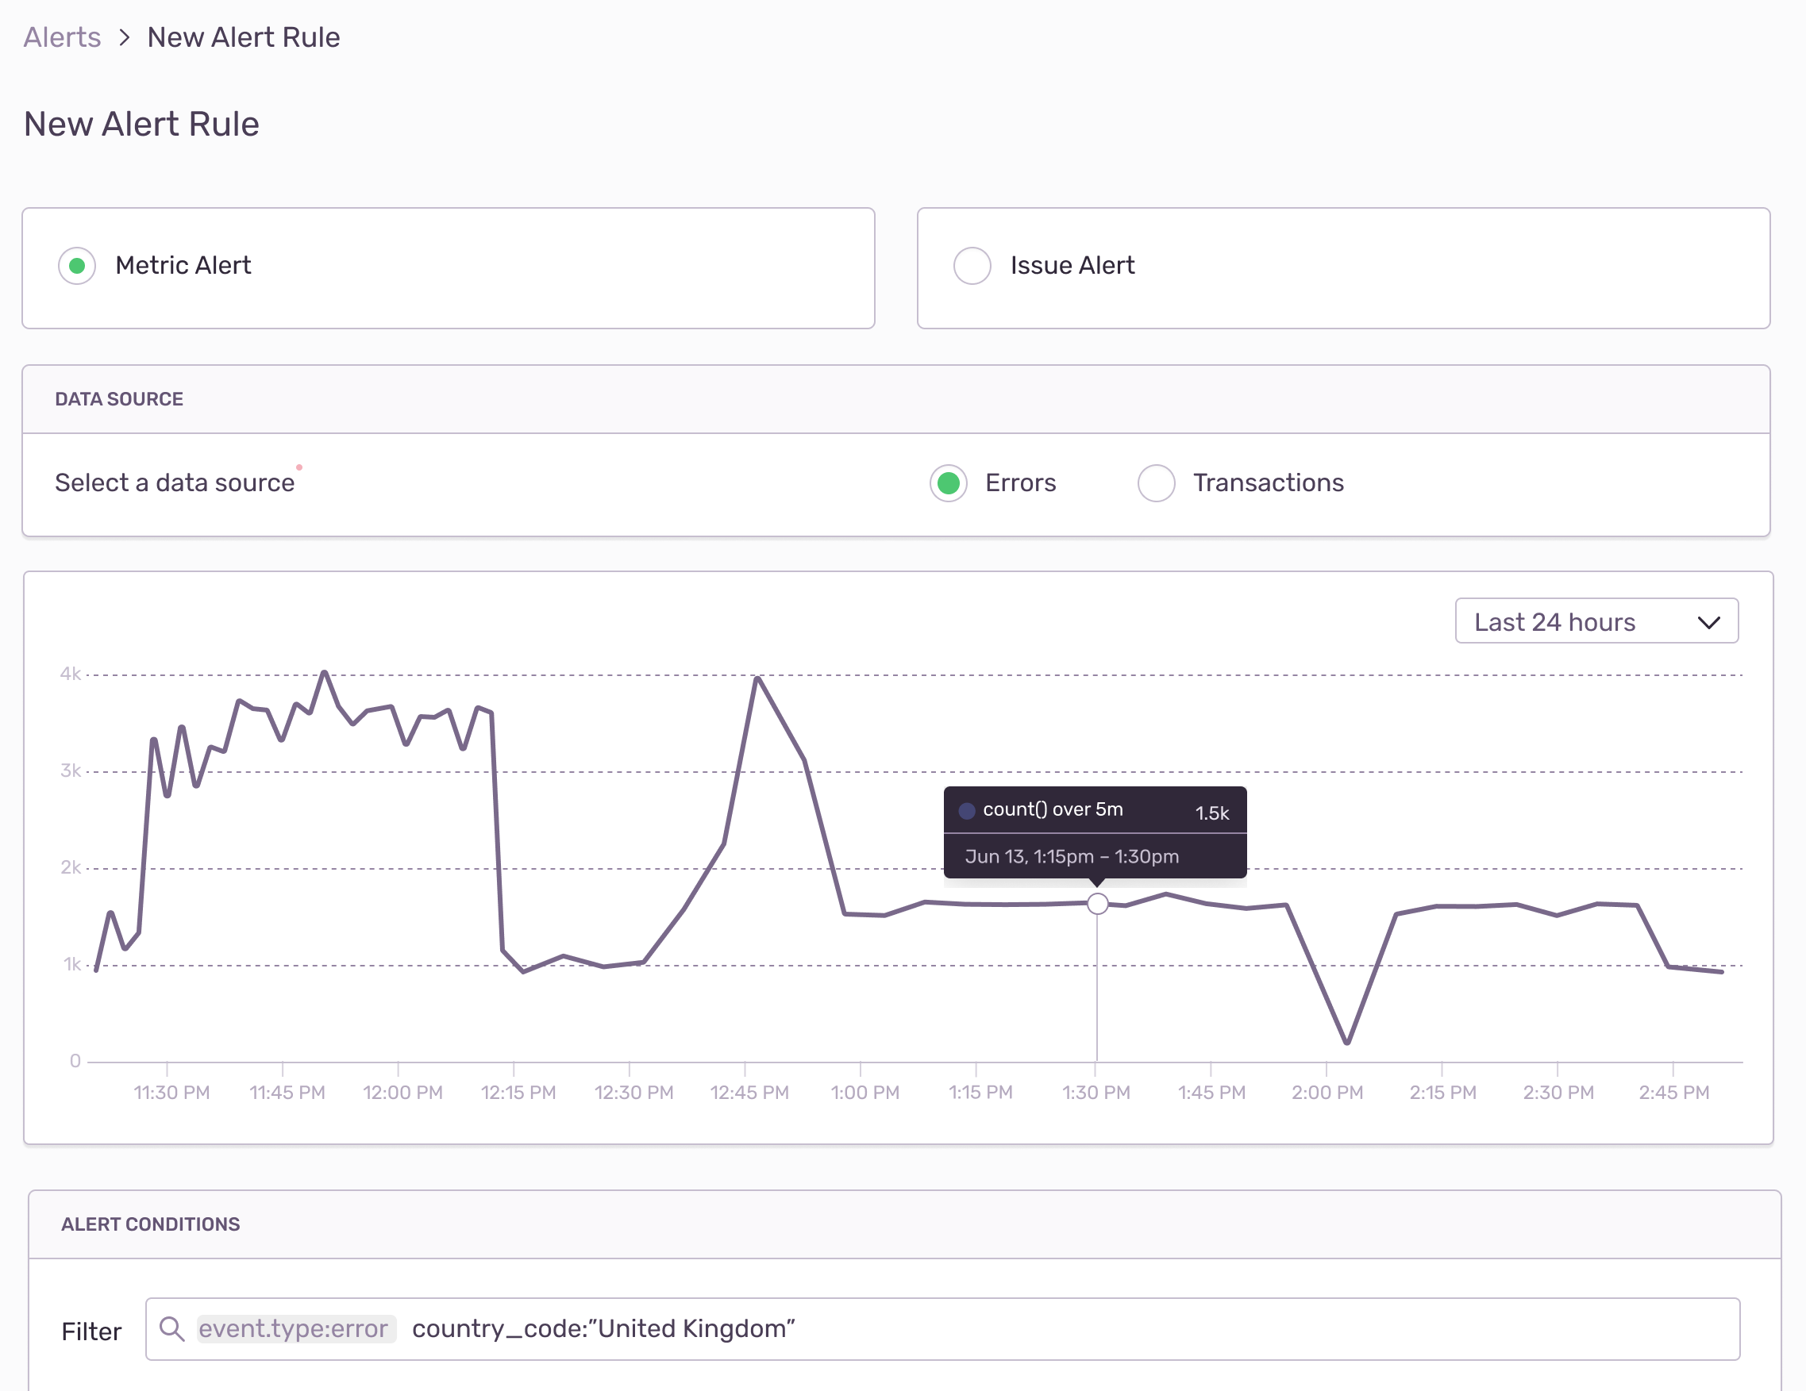
Task: Click the New Alert Rule breadcrumb text
Action: click(243, 37)
